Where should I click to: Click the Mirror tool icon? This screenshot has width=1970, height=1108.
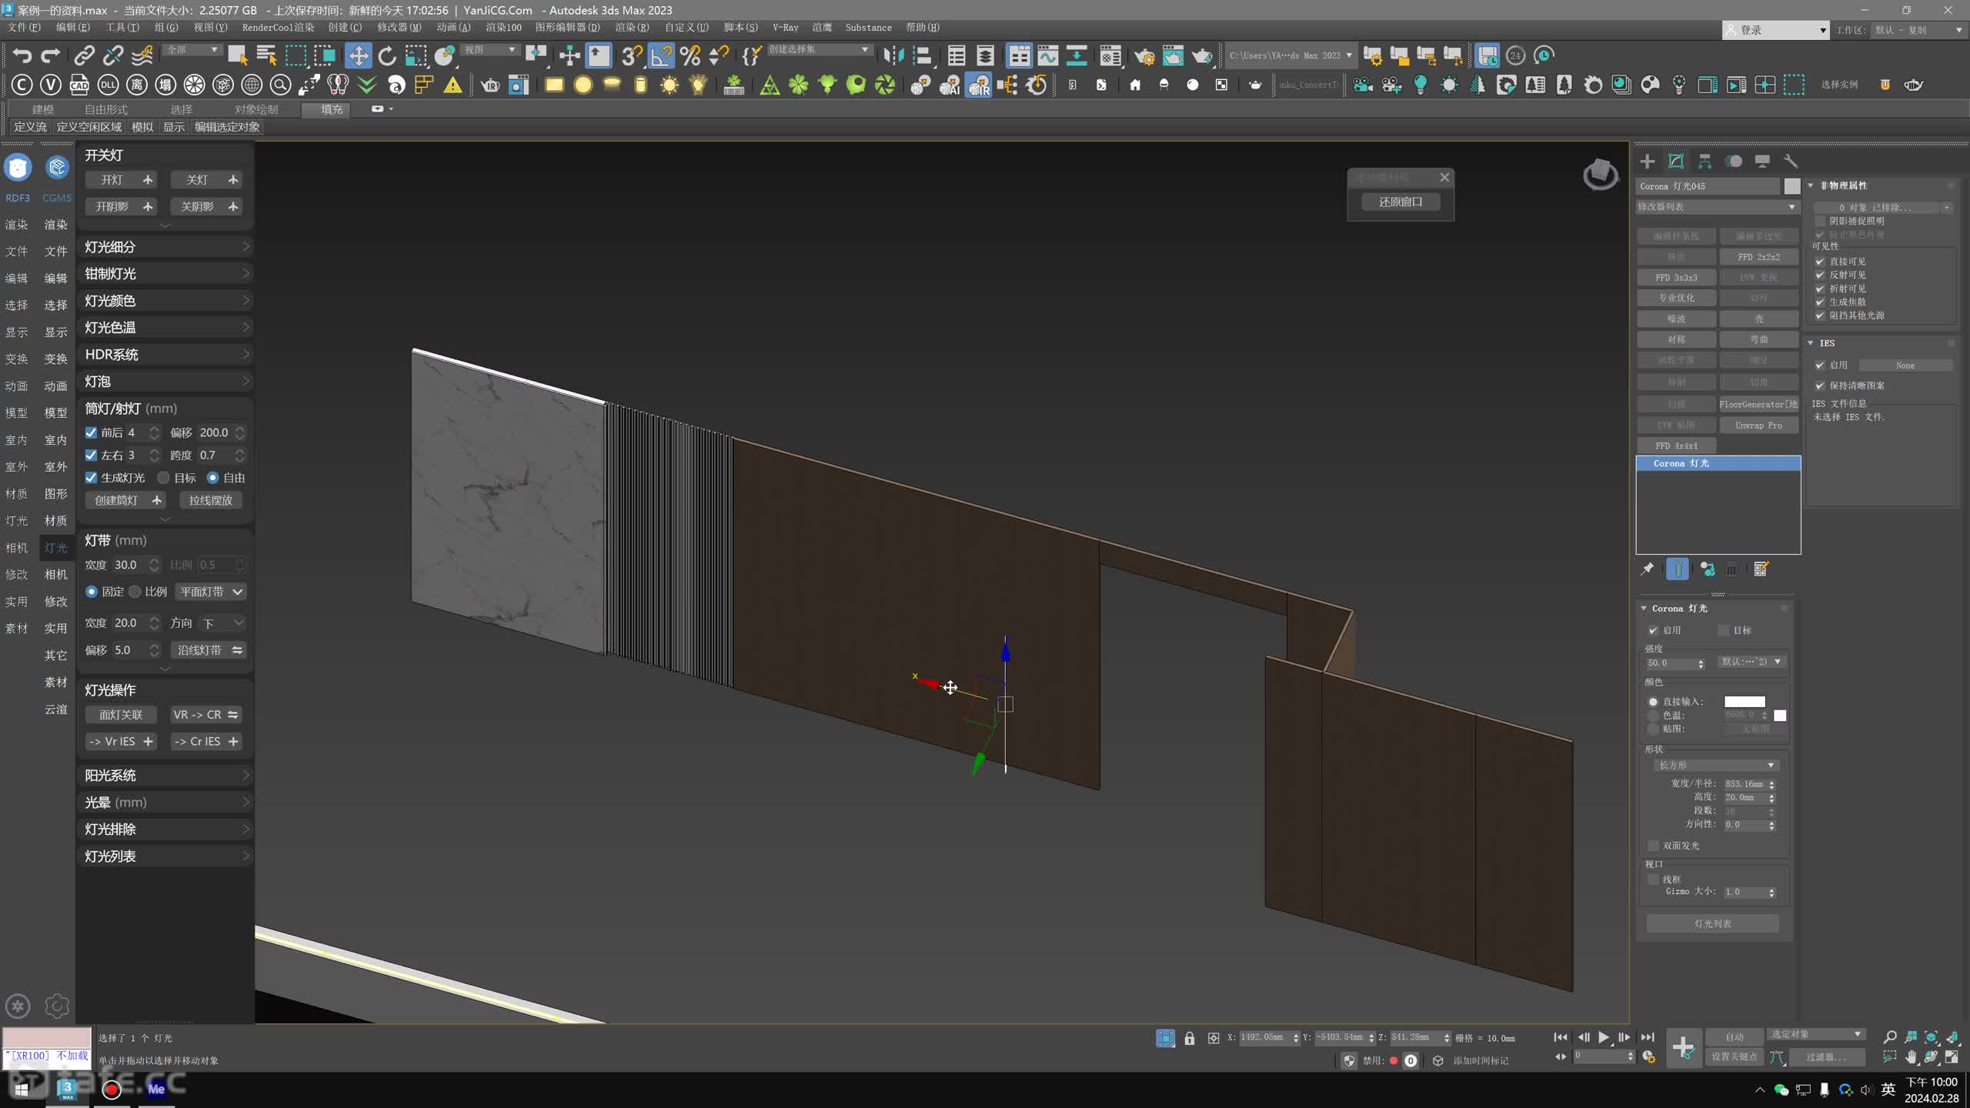[893, 55]
